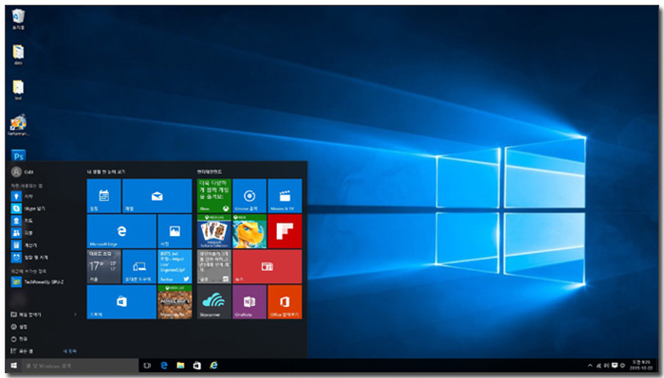Open the red Flipboard tile
Viewport: 664px width, 378px height.
coord(285,231)
